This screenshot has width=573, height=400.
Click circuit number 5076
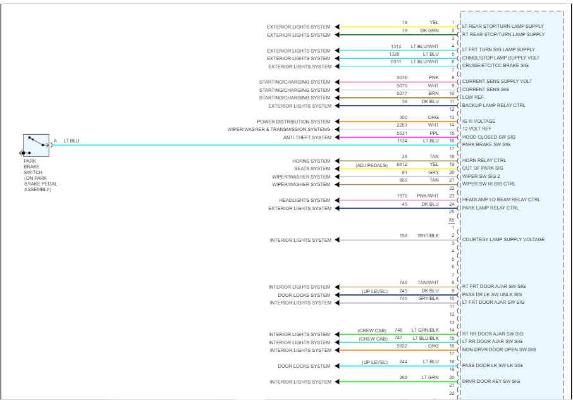pyautogui.click(x=402, y=77)
